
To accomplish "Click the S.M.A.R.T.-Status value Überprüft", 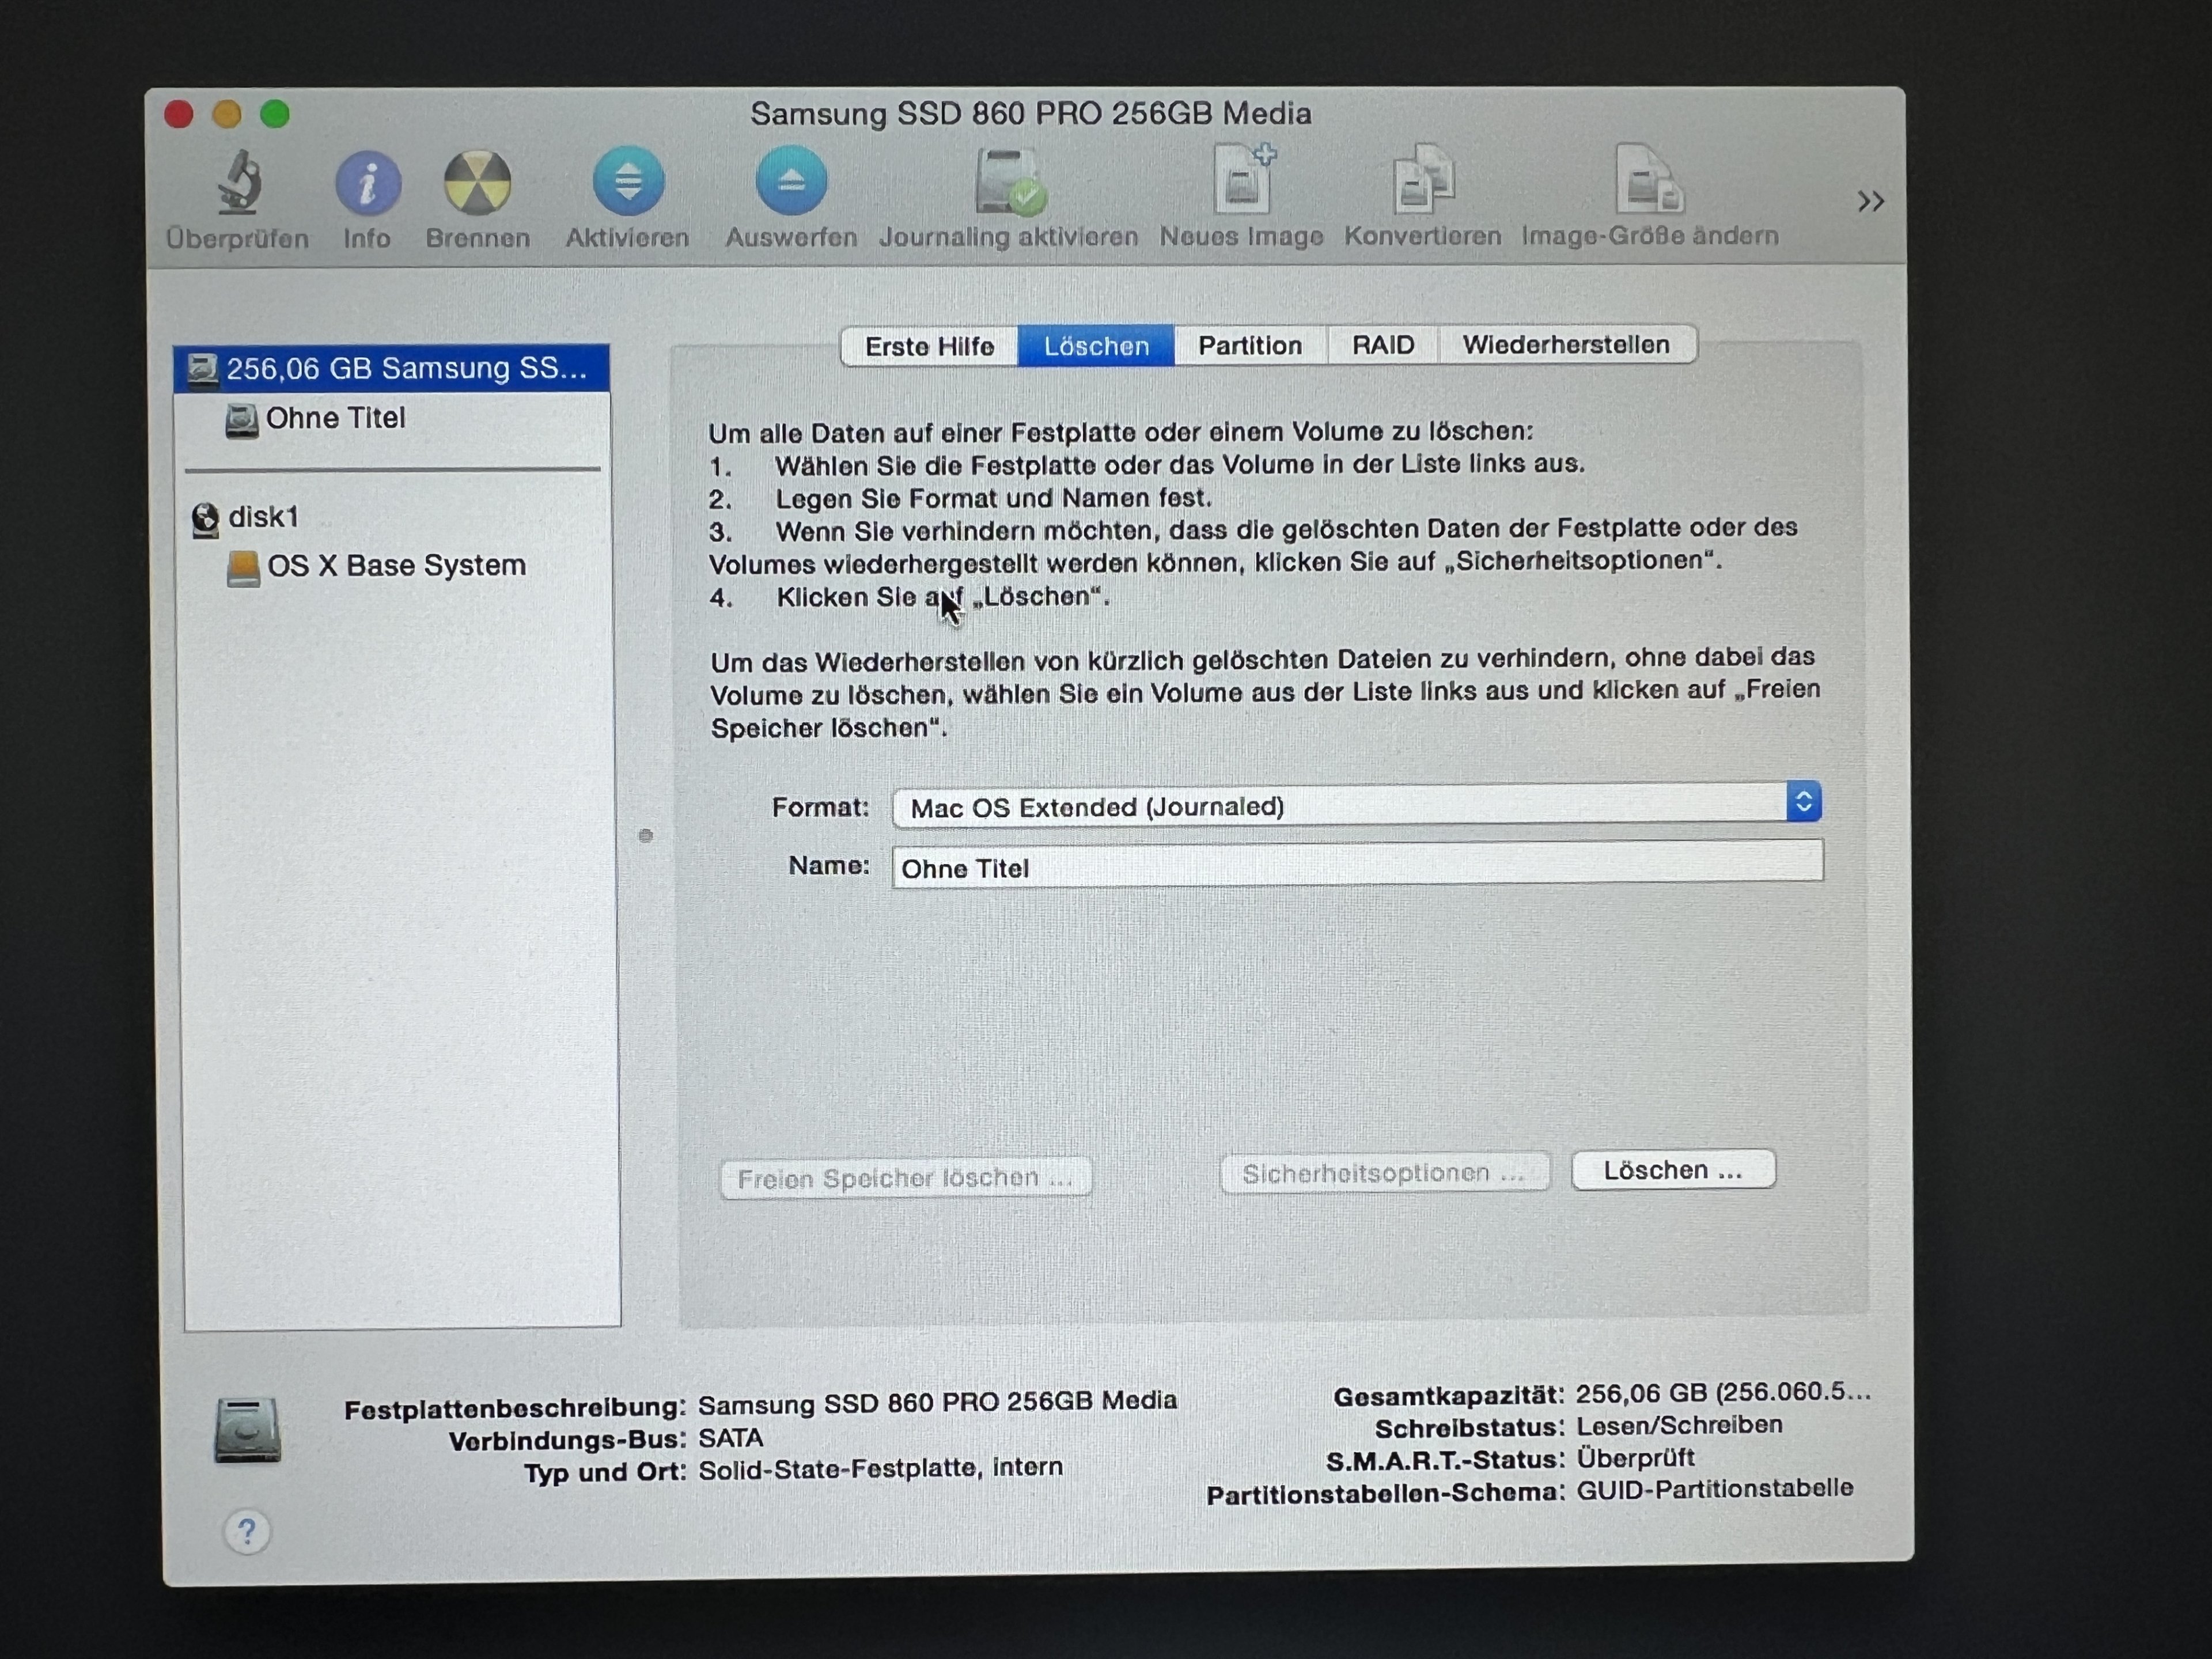I will [1636, 1457].
